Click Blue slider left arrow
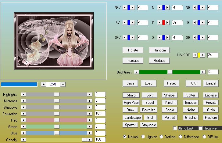 click(x=23, y=133)
